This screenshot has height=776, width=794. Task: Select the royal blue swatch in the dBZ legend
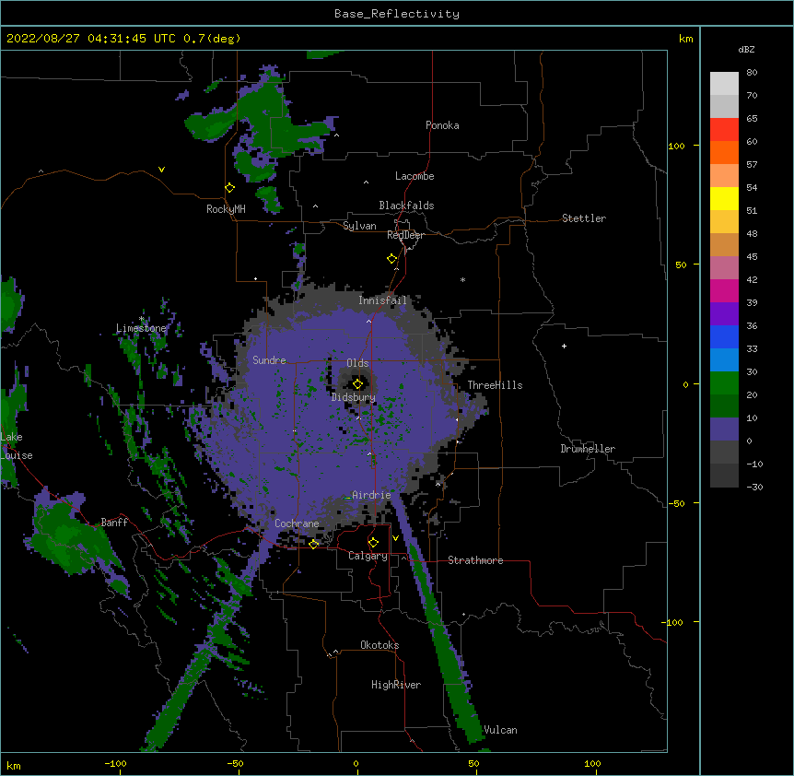click(724, 336)
